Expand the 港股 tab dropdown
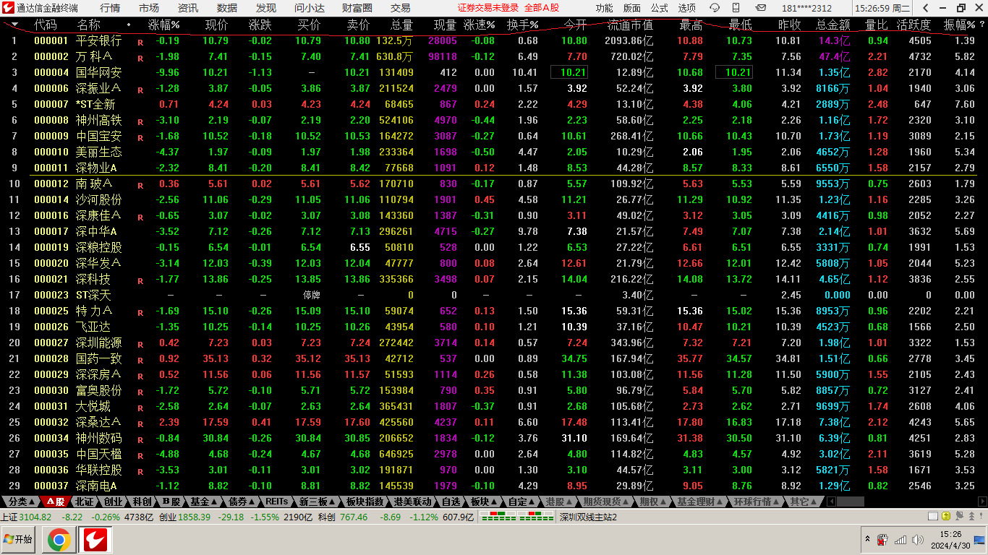 pyautogui.click(x=561, y=502)
